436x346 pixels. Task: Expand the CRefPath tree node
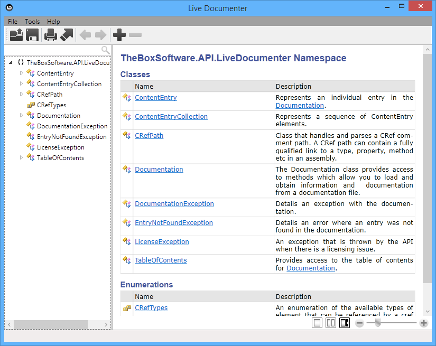pyautogui.click(x=21, y=94)
